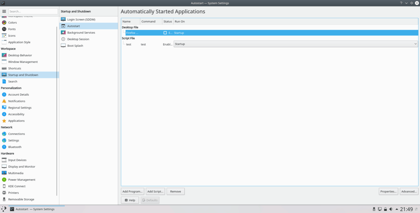The image size is (420, 213).
Task: Select Autostart in Startup and Shutdown
Action: 89,26
